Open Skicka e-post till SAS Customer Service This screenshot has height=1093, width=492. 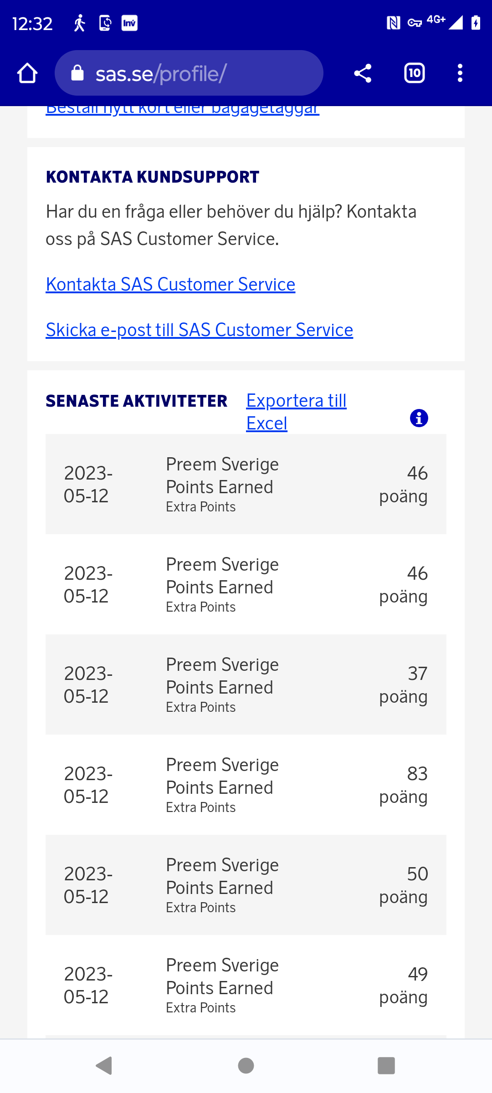click(199, 330)
